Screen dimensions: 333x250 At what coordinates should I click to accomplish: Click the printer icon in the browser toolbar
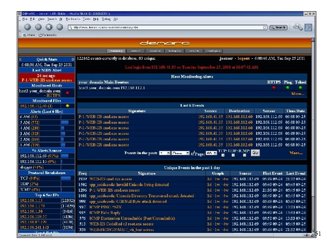point(297,27)
